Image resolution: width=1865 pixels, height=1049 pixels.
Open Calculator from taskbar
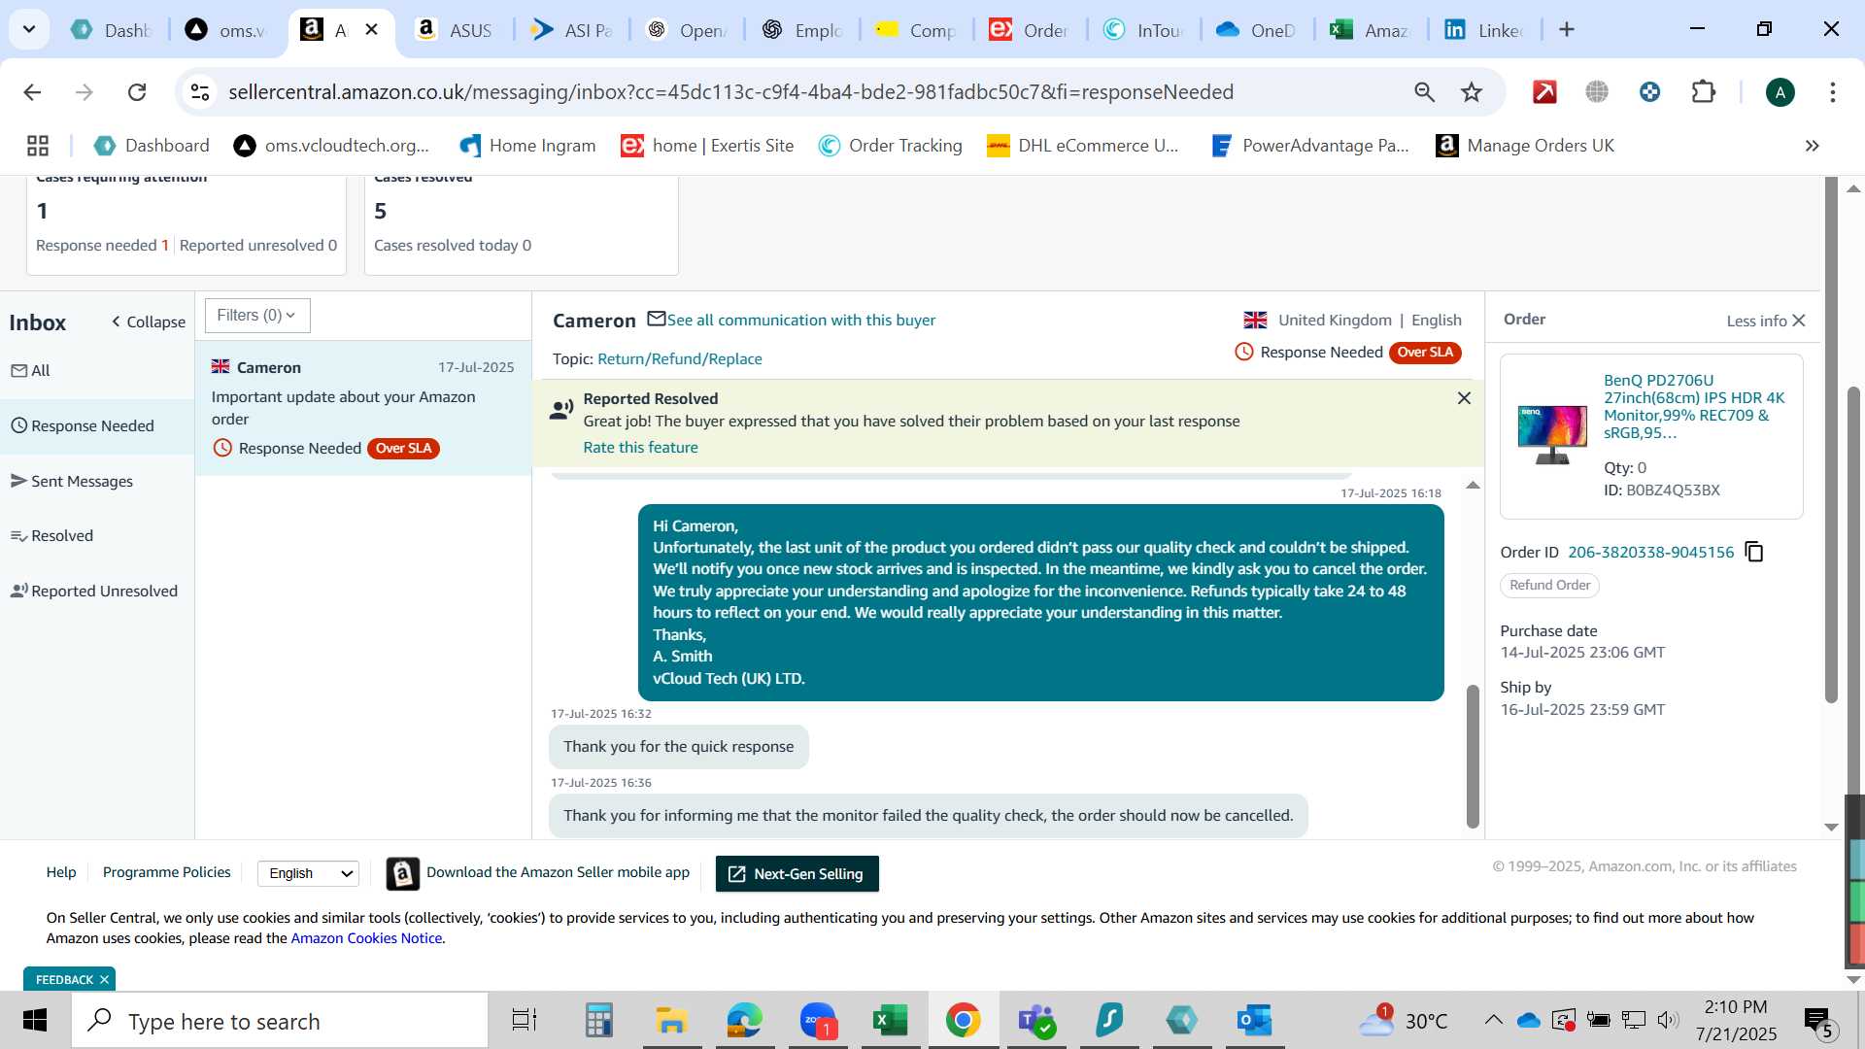(598, 1021)
